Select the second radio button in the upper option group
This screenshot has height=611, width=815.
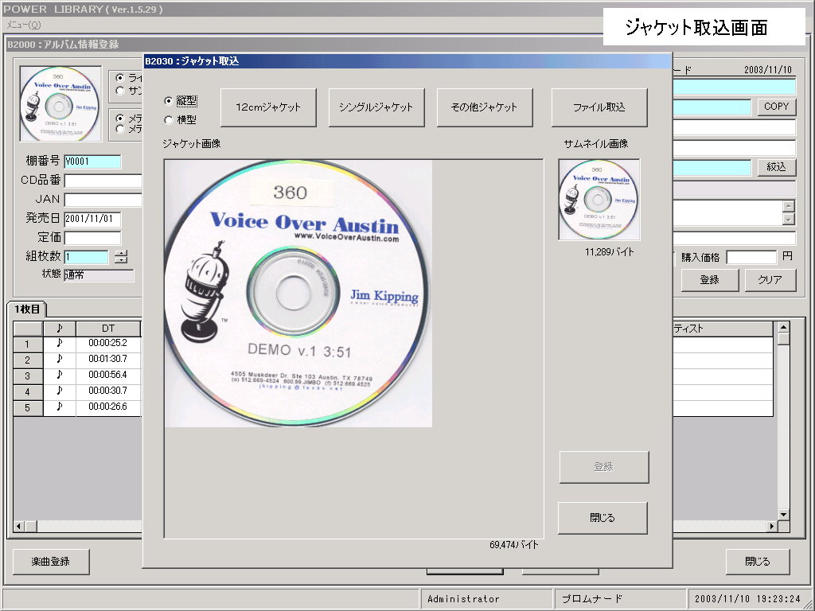[x=120, y=91]
